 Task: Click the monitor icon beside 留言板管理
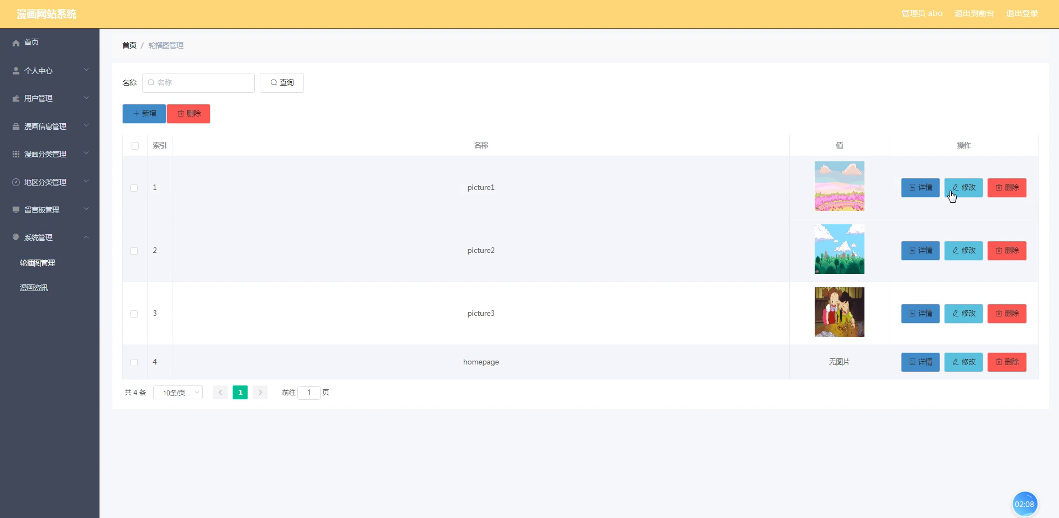coord(16,210)
